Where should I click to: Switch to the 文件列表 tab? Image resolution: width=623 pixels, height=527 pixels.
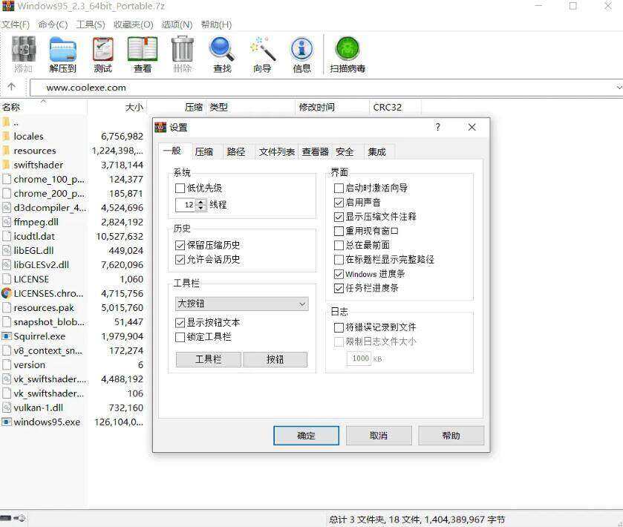click(276, 151)
